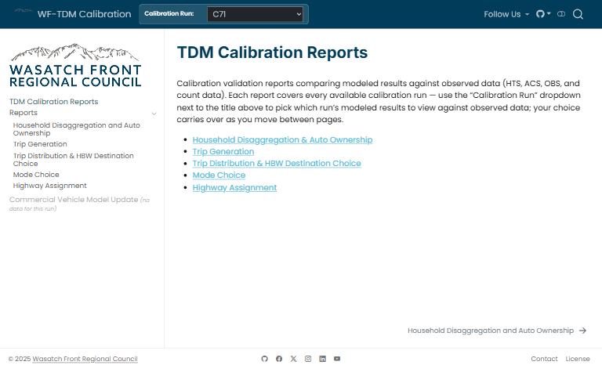Viewport: 602px width, 376px height.
Task: Open sidebar Trip Distribution & HBW Destination Choice
Action: (74, 160)
